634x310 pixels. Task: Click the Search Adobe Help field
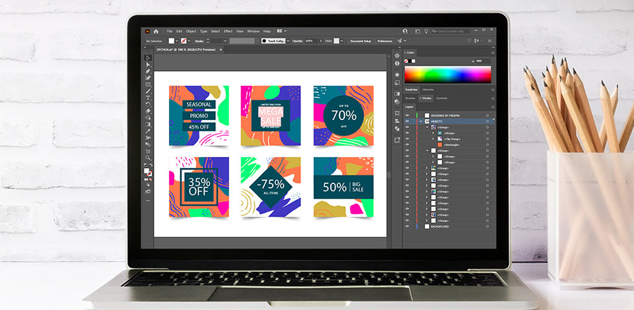[x=451, y=31]
